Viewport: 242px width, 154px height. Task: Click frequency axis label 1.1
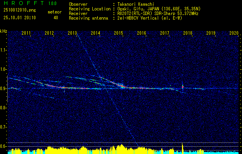3,50
